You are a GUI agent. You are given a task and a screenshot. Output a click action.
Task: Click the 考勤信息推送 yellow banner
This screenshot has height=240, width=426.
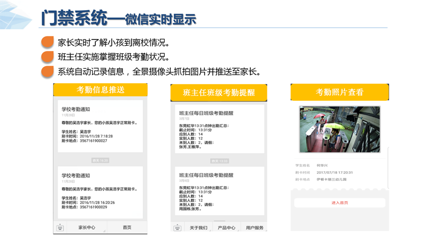tap(100, 90)
